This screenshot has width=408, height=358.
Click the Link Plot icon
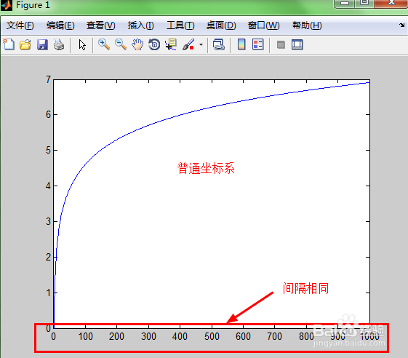[219, 44]
